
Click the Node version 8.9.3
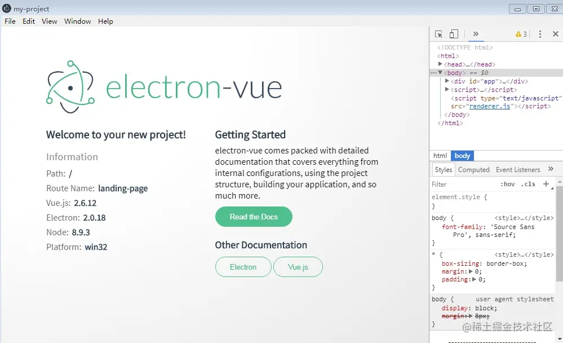(x=81, y=232)
